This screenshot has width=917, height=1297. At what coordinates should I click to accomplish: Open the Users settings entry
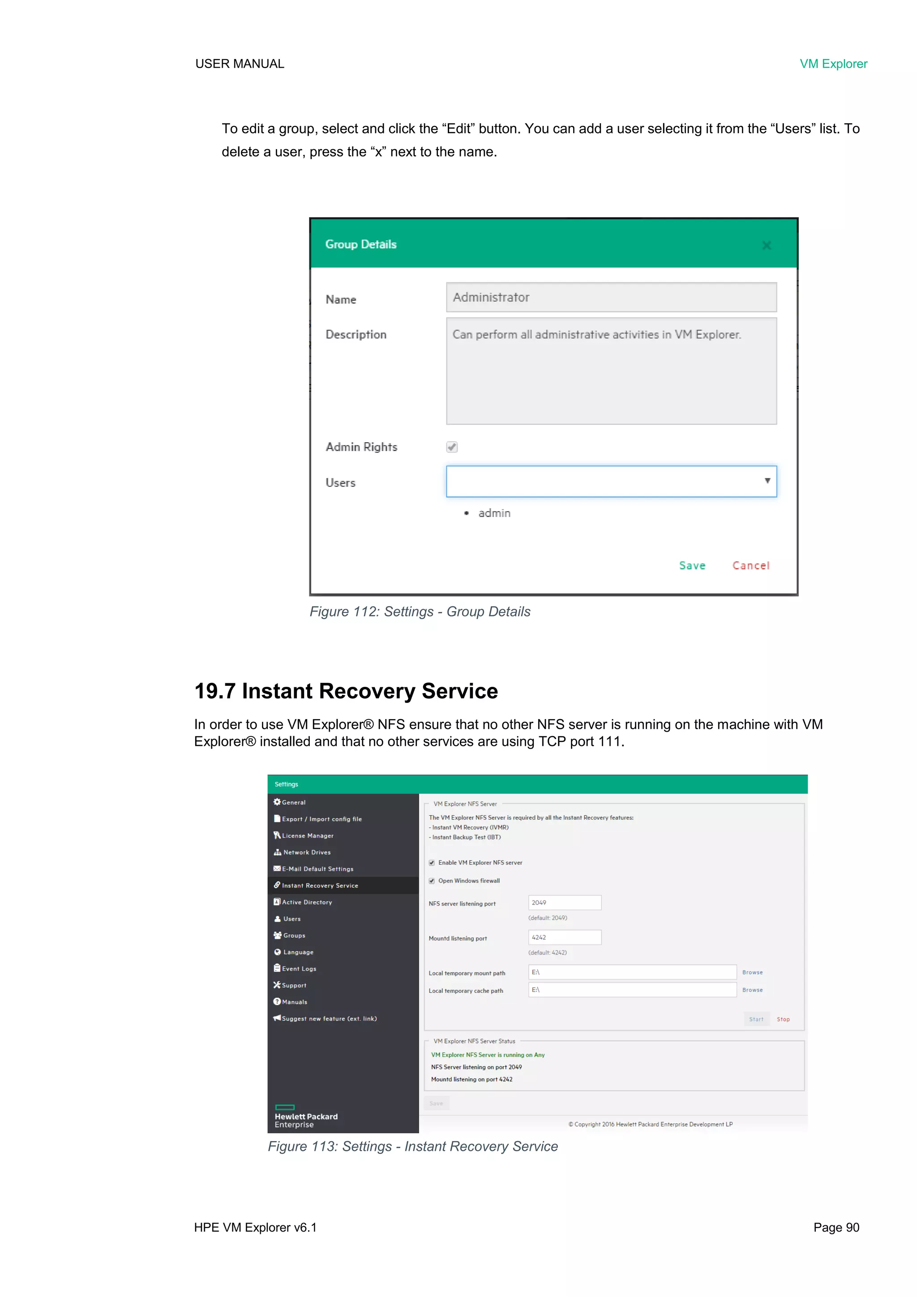click(x=292, y=918)
